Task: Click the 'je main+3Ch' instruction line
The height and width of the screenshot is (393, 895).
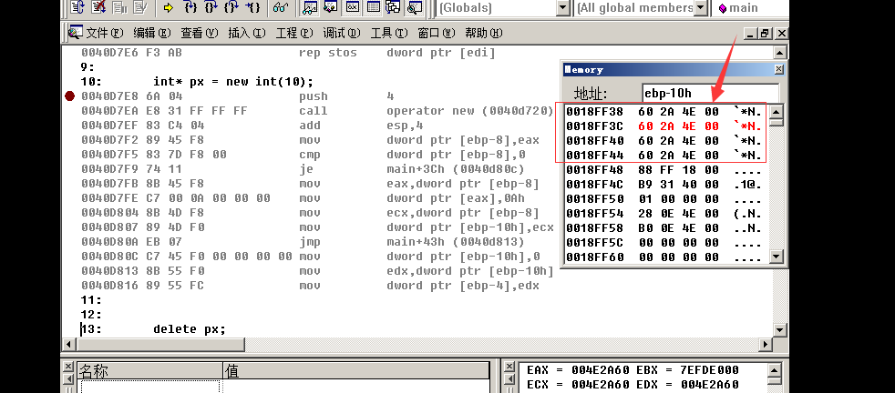Action: click(303, 169)
